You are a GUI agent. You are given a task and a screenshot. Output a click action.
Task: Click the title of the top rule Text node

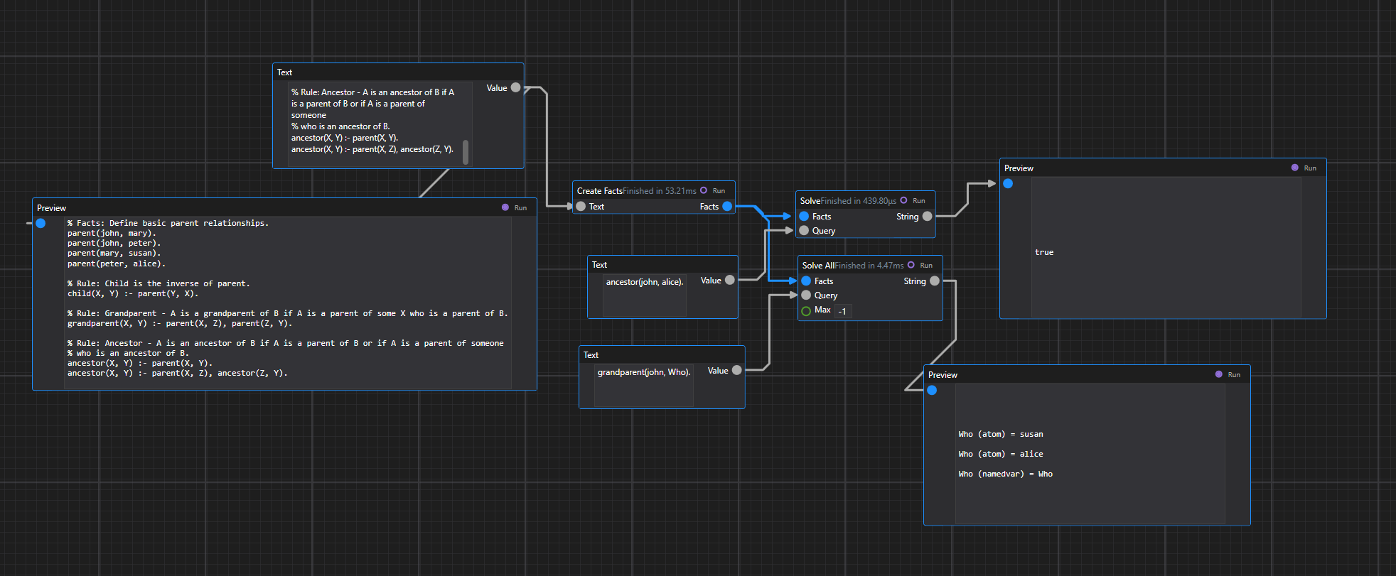point(284,72)
